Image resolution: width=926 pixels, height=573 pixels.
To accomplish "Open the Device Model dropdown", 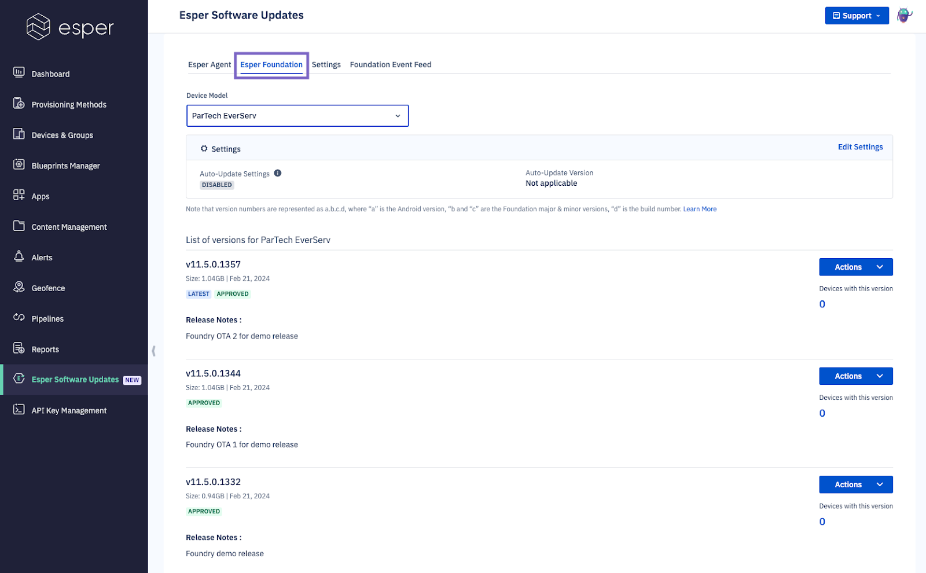I will 297,116.
